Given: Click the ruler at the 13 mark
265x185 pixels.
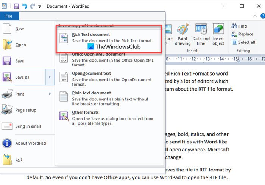Looking at the screenshot, I should click(207, 59).
